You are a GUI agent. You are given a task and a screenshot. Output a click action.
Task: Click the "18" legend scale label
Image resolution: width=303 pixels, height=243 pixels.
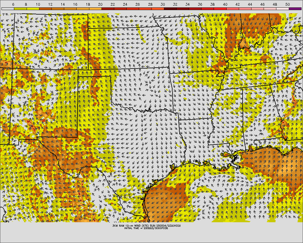(88, 4)
